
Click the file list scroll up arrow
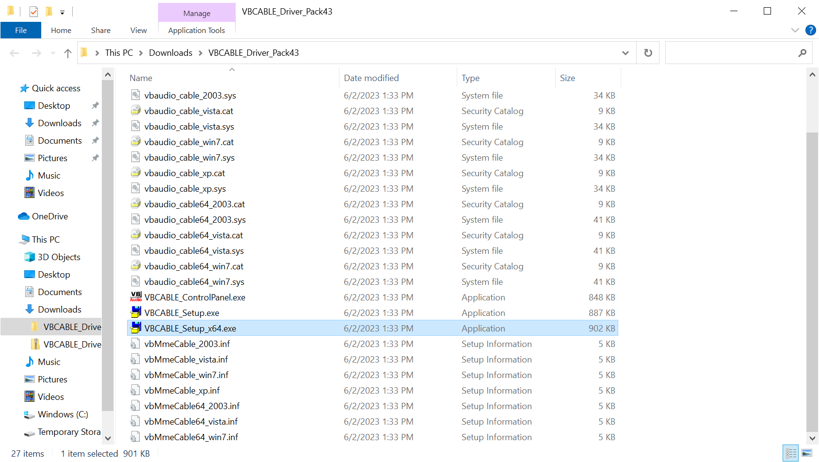[812, 75]
